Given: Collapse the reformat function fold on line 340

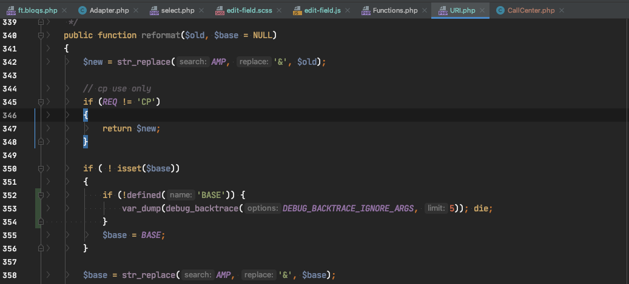Looking at the screenshot, I should pos(41,36).
